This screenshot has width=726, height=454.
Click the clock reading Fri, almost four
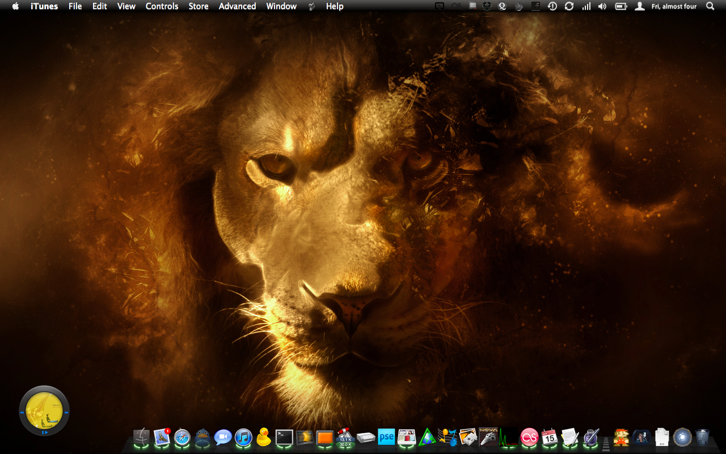click(674, 6)
